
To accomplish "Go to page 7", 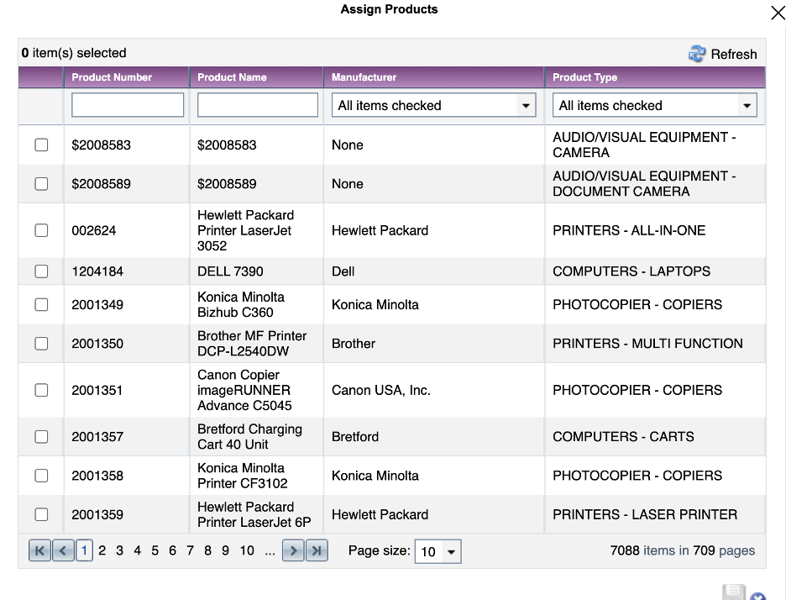I will tap(190, 550).
